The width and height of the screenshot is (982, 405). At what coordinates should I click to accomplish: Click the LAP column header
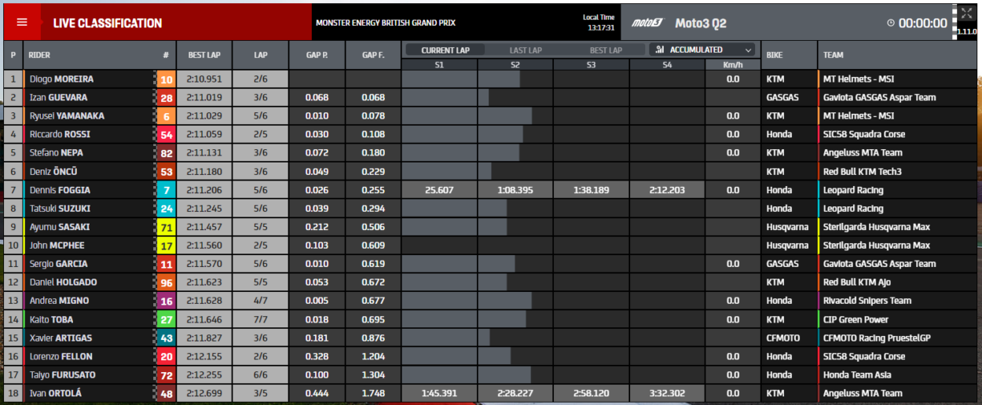click(260, 56)
